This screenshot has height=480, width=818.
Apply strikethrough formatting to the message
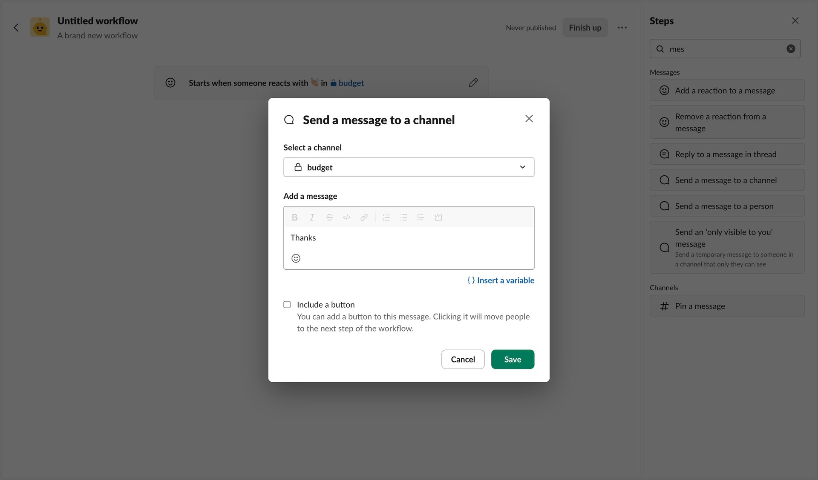coord(329,217)
